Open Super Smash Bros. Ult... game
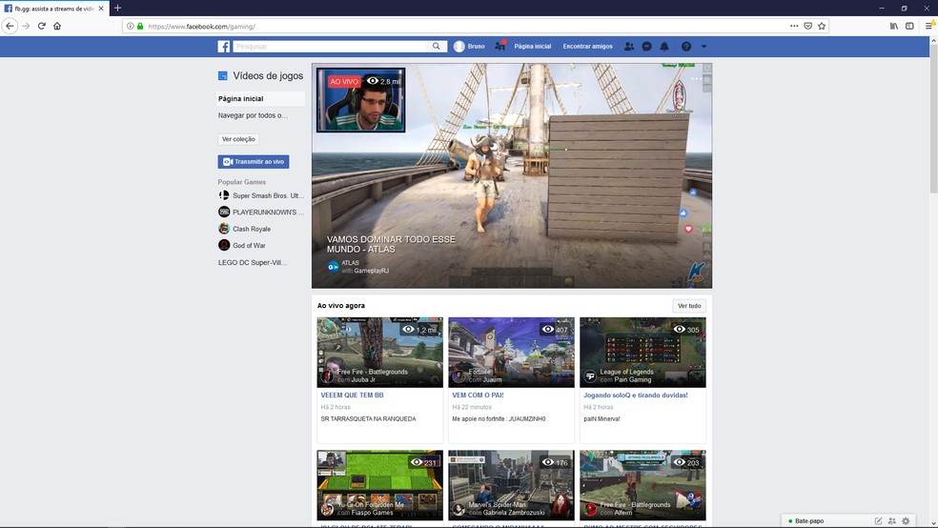 [268, 195]
